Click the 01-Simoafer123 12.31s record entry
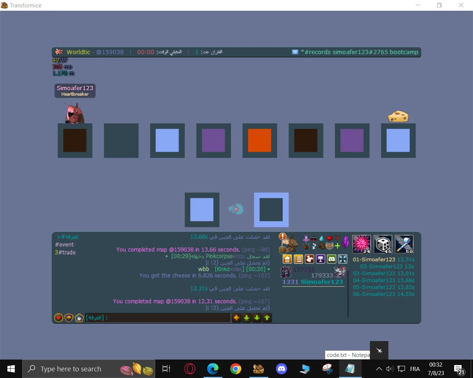473x378 pixels. (x=384, y=260)
